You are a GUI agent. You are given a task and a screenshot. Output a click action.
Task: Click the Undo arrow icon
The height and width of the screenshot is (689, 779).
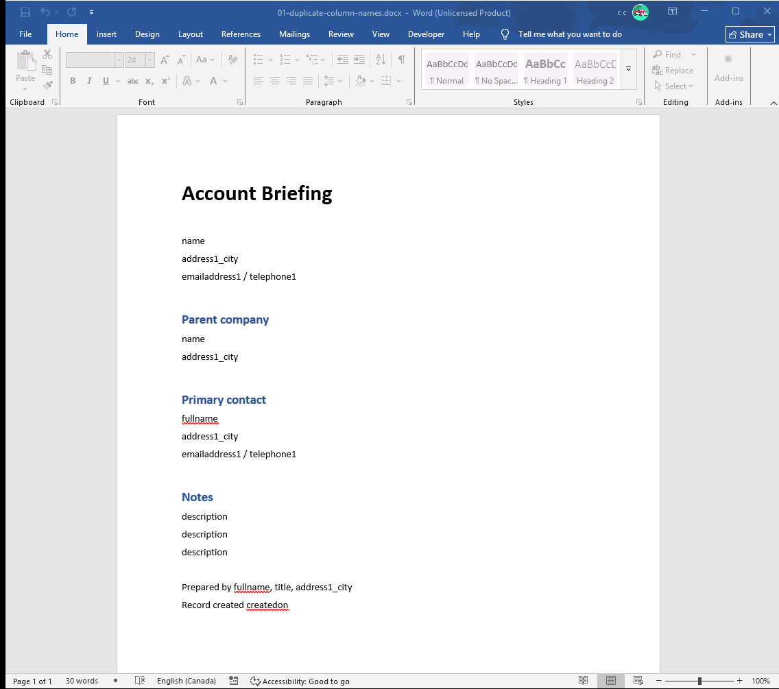45,12
